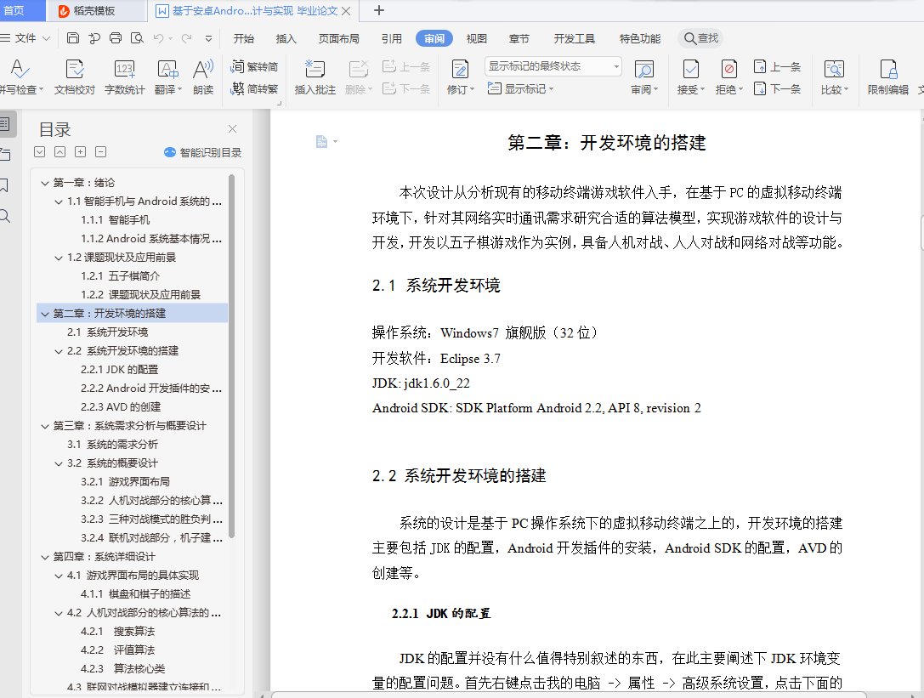Open the search icon in left sidebar

(x=5, y=216)
